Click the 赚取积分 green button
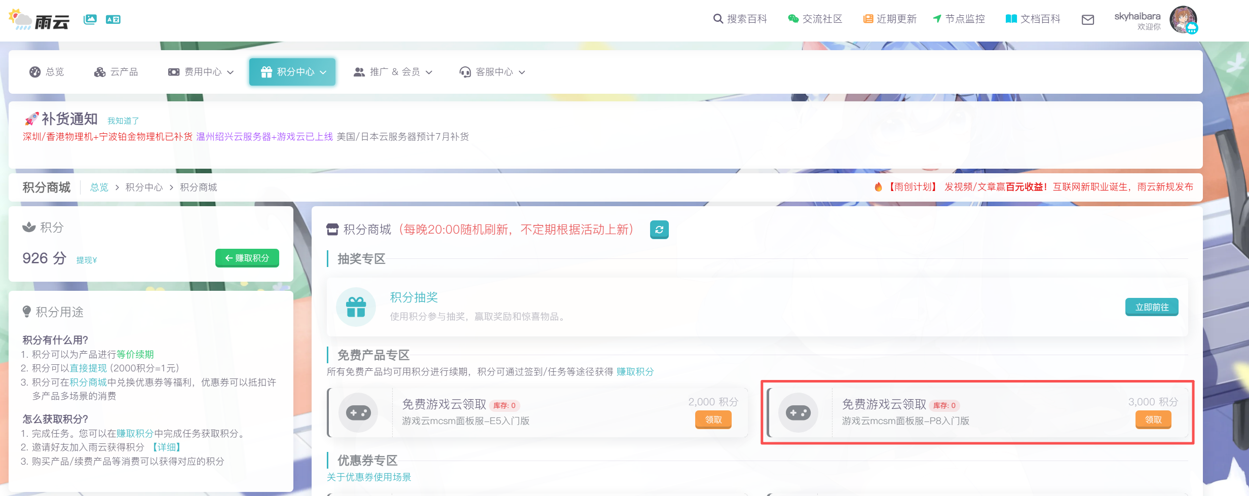Image resolution: width=1249 pixels, height=496 pixels. [247, 258]
